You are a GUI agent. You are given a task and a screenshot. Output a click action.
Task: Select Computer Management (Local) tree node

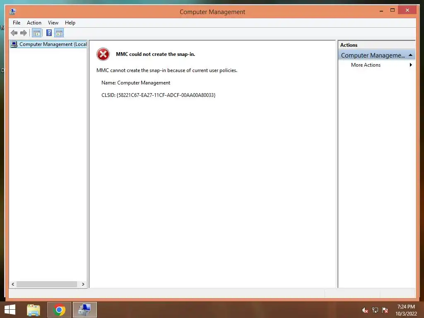[x=49, y=44]
